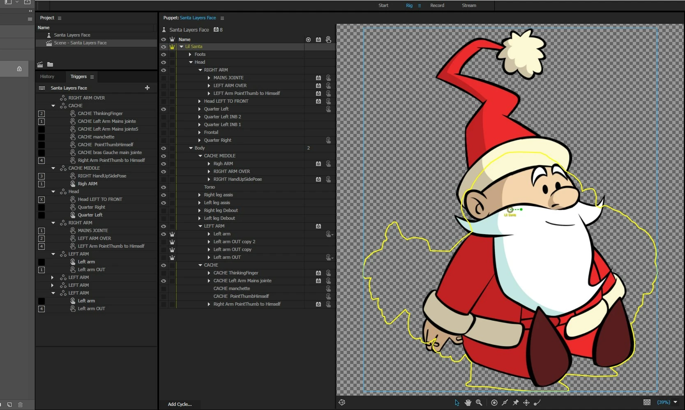The image size is (685, 410).
Task: Toggle the transparency checkerboard background swatch
Action: click(647, 403)
